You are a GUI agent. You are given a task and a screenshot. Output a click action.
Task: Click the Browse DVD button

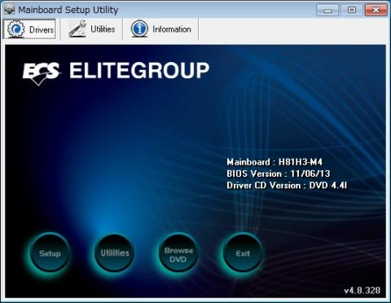pyautogui.click(x=178, y=253)
